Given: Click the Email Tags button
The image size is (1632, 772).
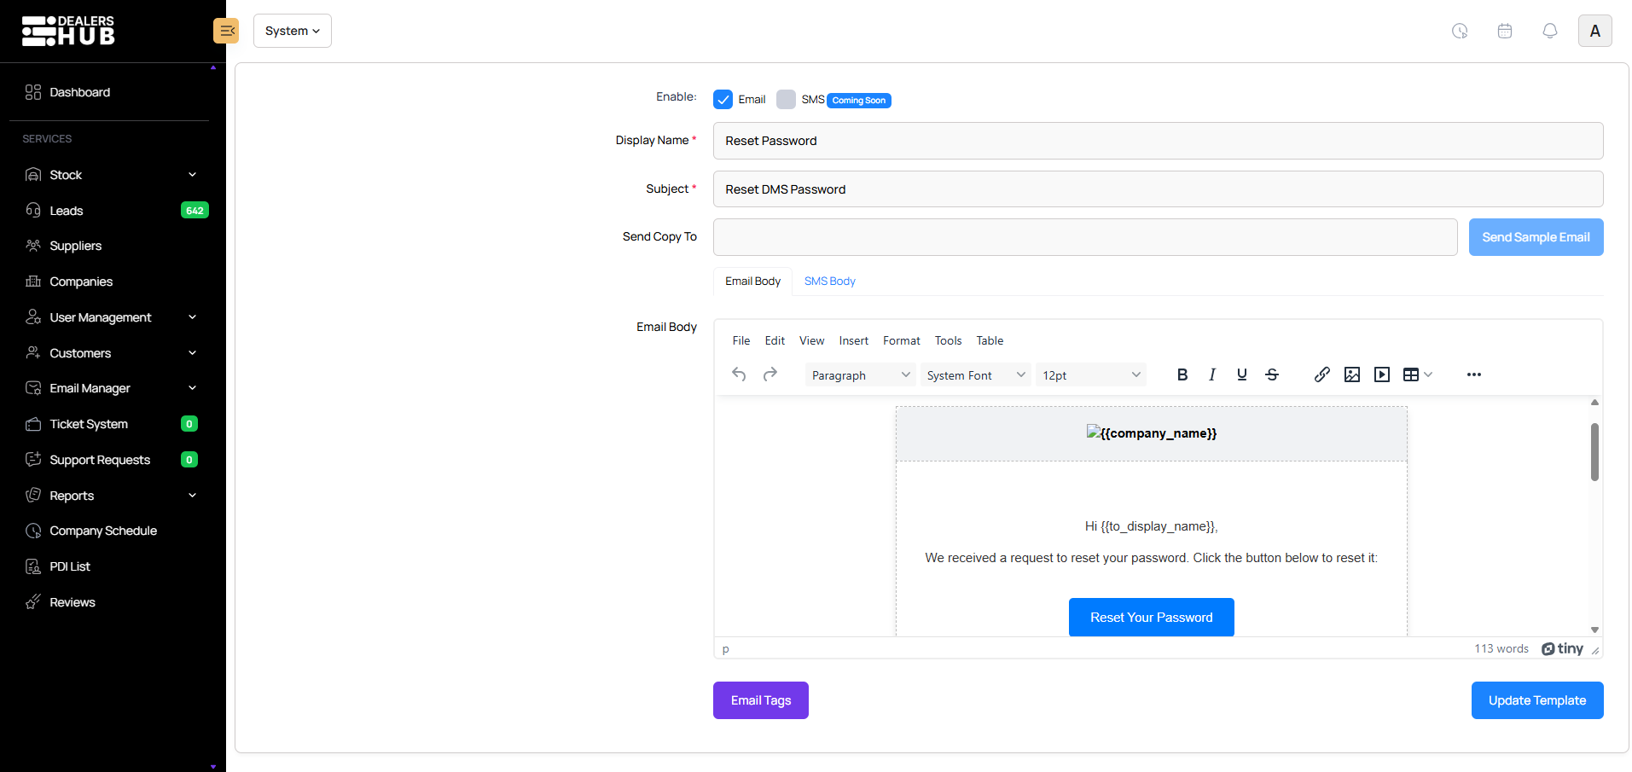Looking at the screenshot, I should [760, 700].
